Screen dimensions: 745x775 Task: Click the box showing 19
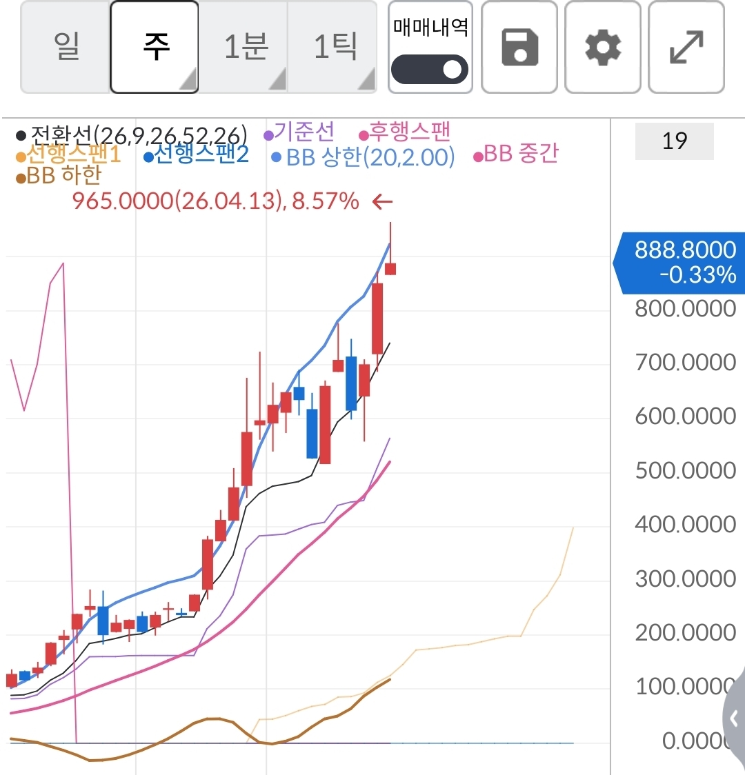[x=674, y=141]
